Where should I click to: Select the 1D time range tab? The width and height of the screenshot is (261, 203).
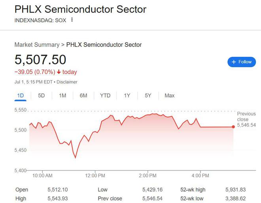(x=21, y=96)
